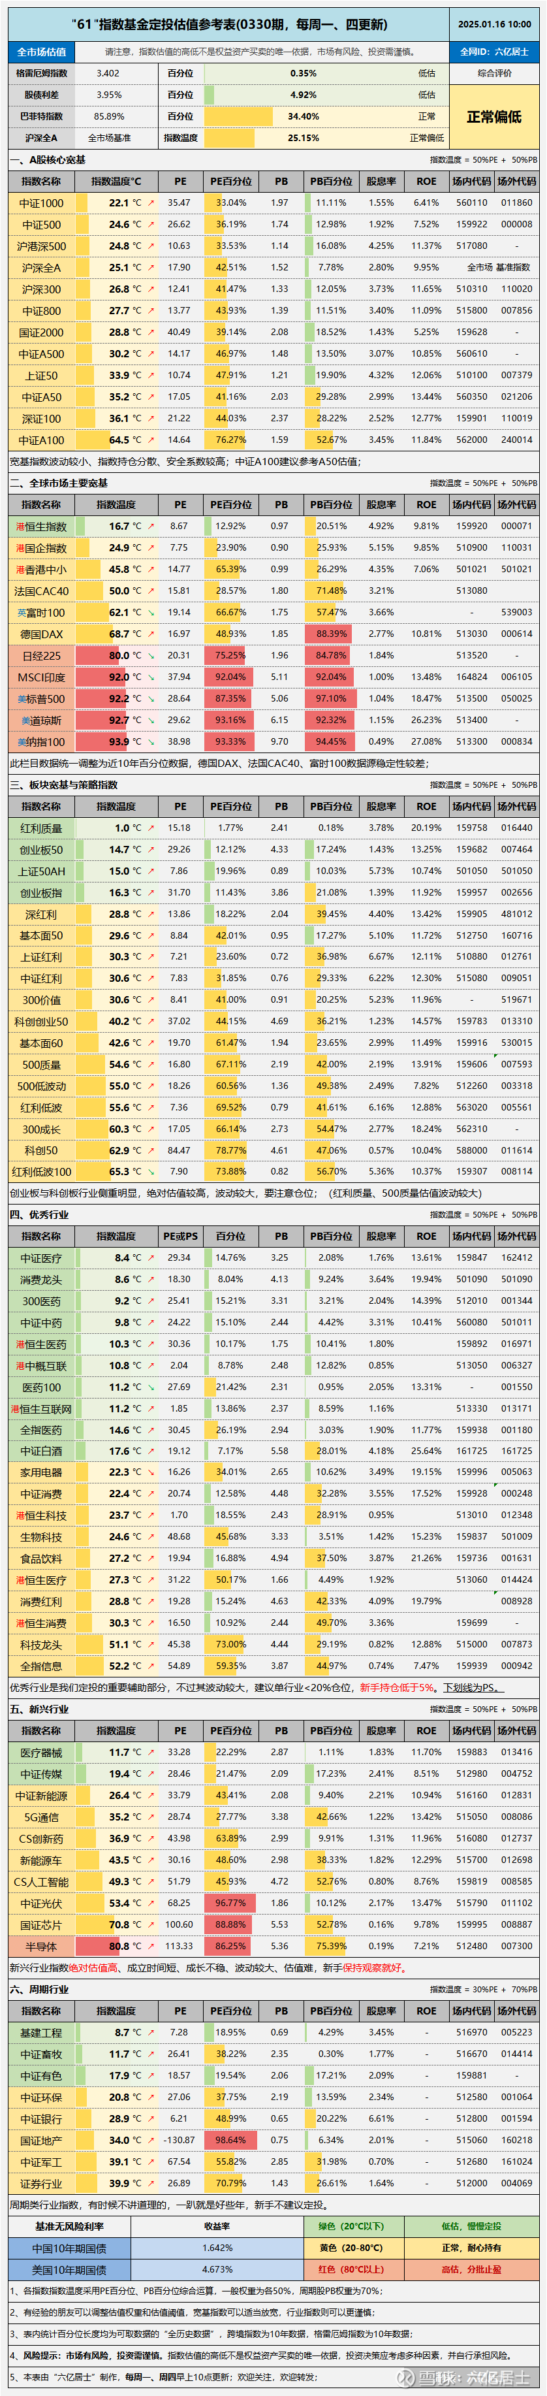The image size is (547, 2396).
Task: Click the 上证50 index name
Action: (x=42, y=376)
